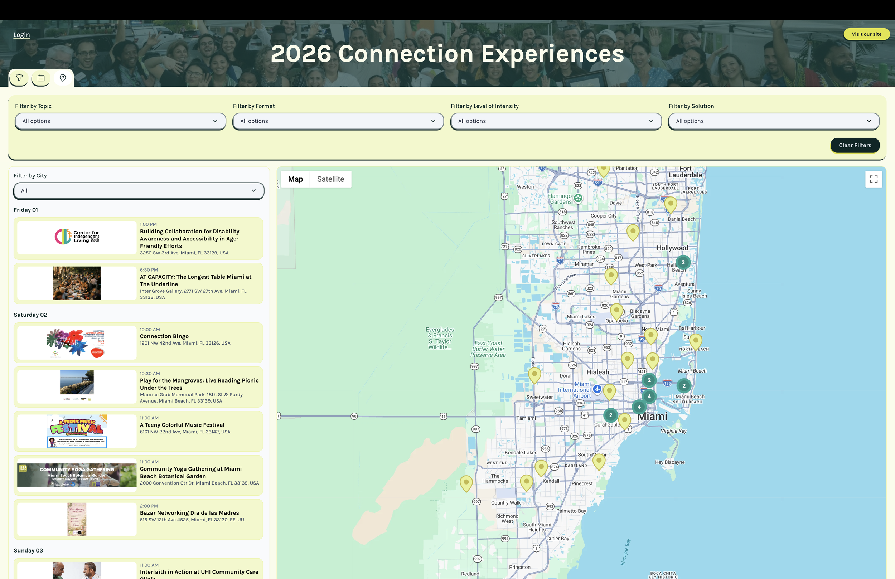The width and height of the screenshot is (895, 579).
Task: Open the Filter by Topic dropdown
Action: tap(120, 121)
